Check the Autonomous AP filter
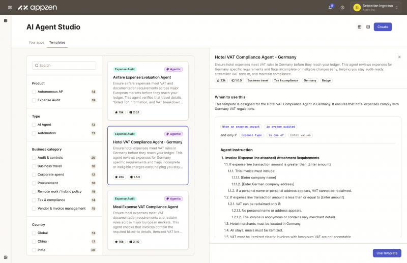 pos(34,92)
